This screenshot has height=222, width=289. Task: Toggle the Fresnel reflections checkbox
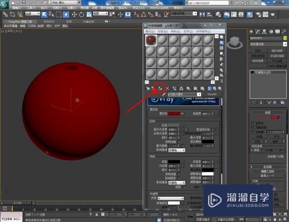pyautogui.click(x=213, y=129)
